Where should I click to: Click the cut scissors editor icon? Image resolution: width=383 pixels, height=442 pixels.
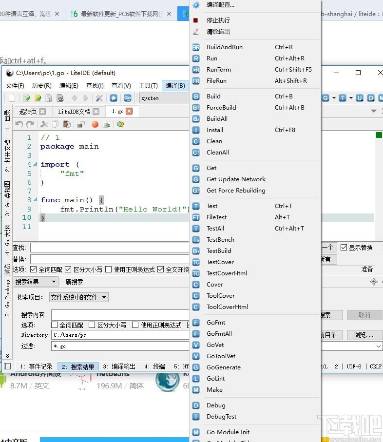[x=44, y=124]
